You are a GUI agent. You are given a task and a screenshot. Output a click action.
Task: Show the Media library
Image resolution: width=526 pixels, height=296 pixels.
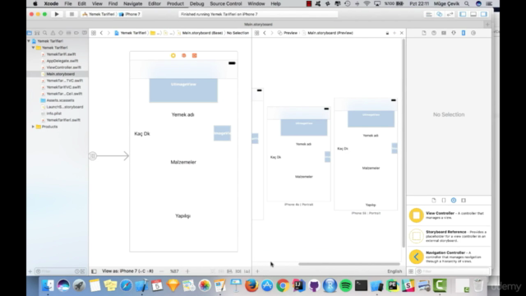click(464, 201)
